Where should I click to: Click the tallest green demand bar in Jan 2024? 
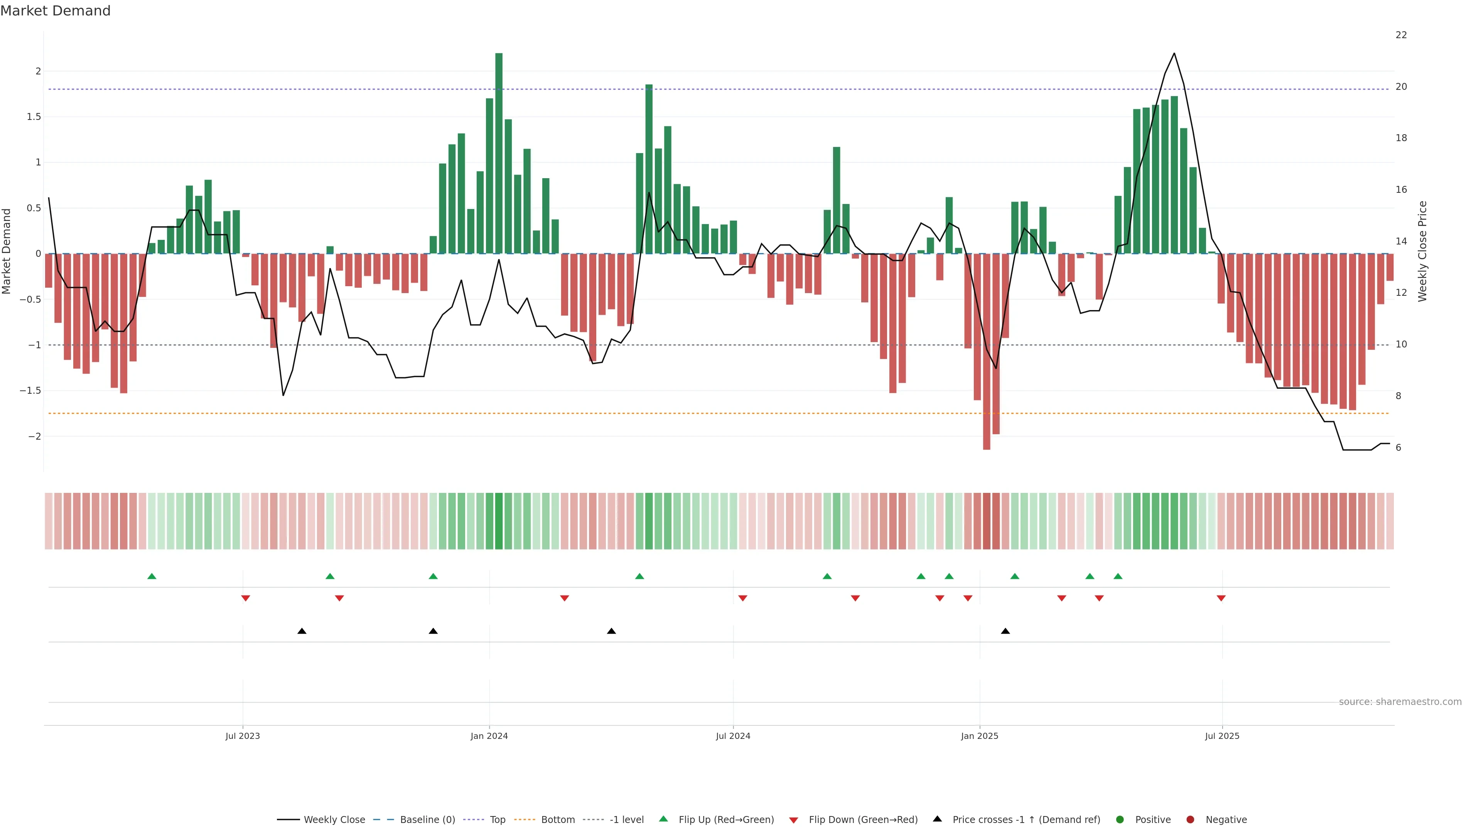pyautogui.click(x=498, y=153)
